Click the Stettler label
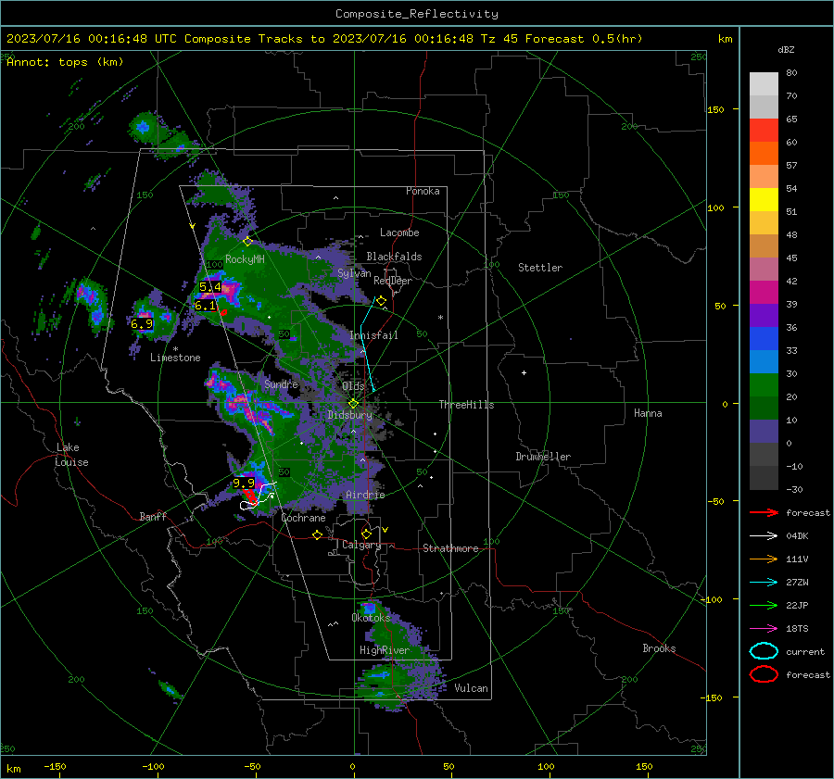Image resolution: width=834 pixels, height=779 pixels. [x=540, y=268]
